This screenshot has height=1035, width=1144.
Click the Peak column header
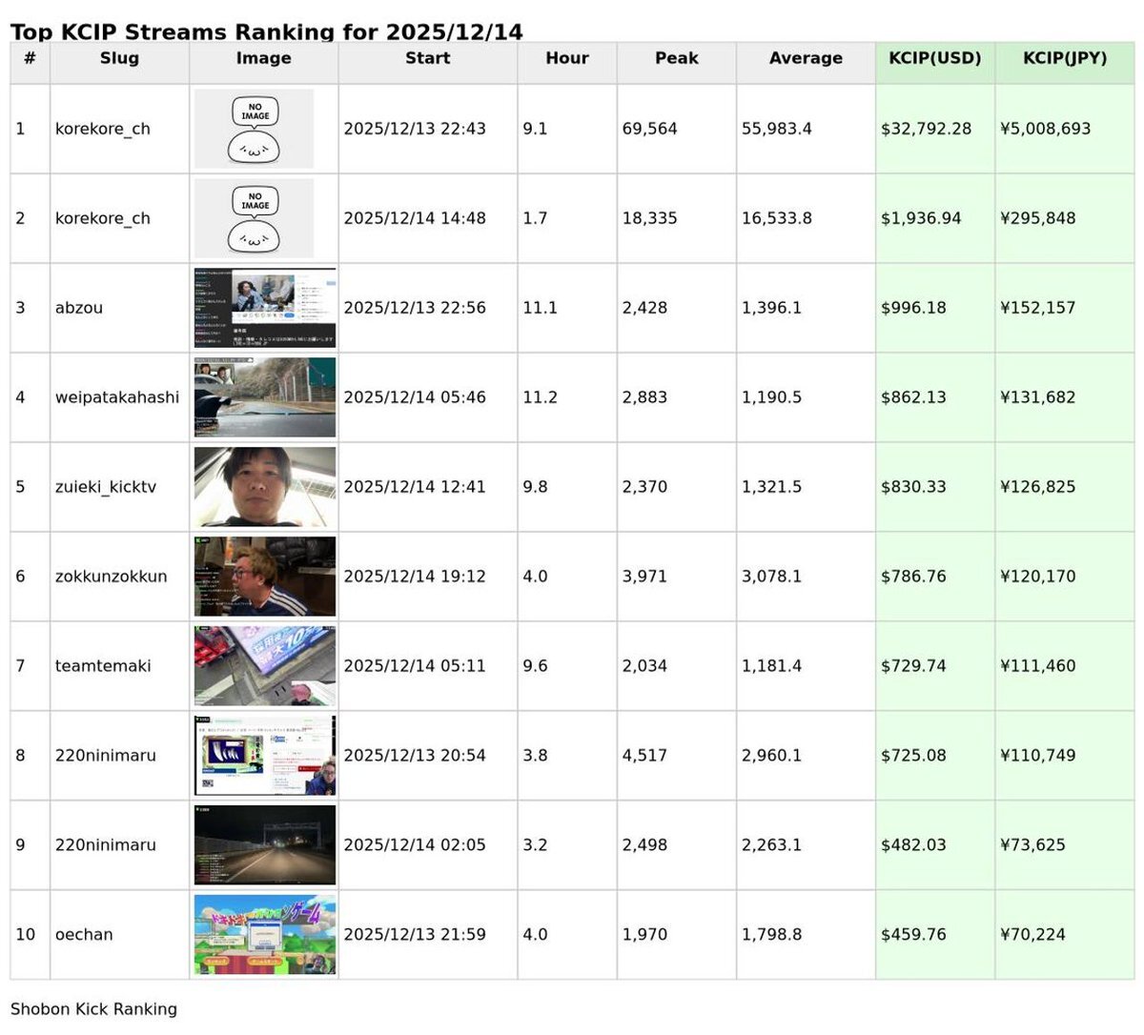point(676,58)
